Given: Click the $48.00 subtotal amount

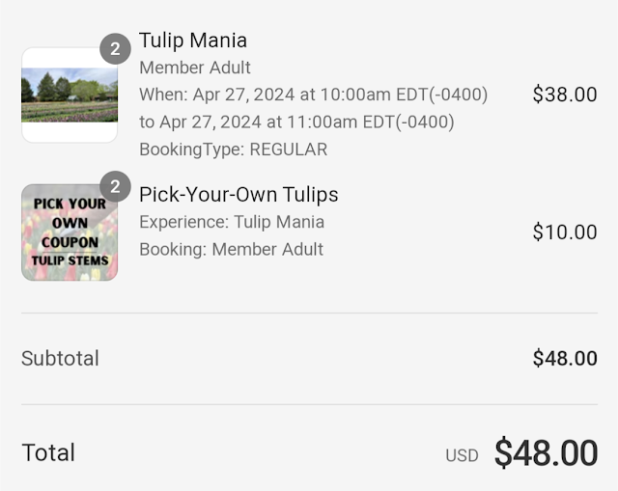Looking at the screenshot, I should [565, 359].
